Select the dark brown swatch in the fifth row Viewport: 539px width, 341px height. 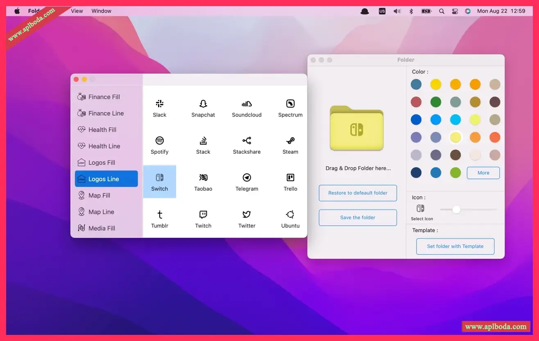coord(455,155)
